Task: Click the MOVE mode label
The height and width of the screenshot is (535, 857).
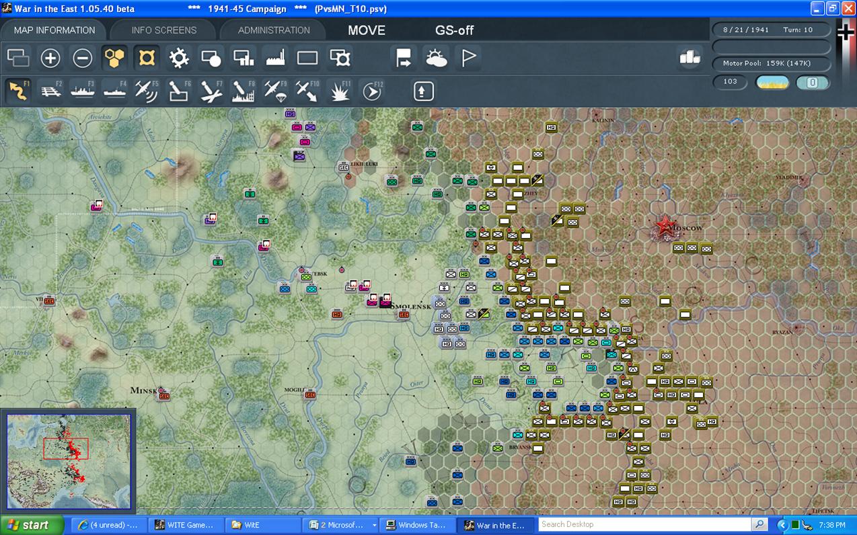Action: (367, 30)
